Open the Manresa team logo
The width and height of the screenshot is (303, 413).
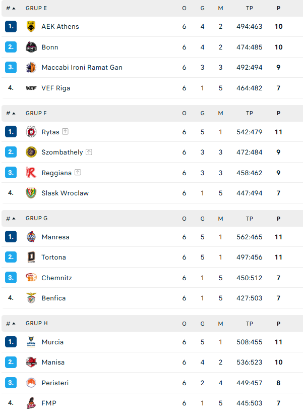tap(31, 237)
